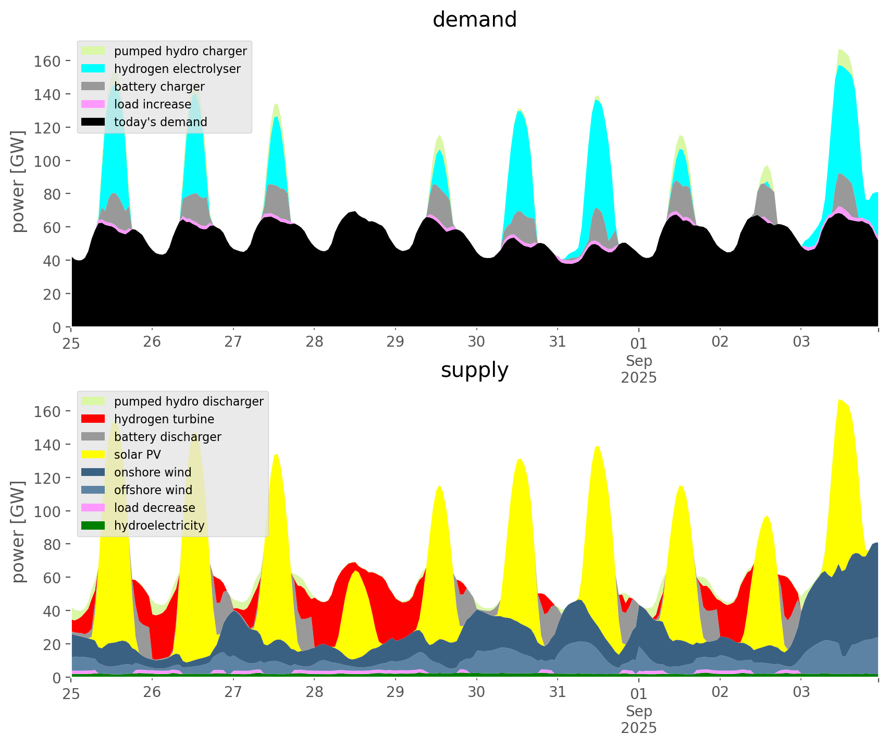This screenshot has width=889, height=746.
Task: Click the gray battery charger legend swatch
Action: coord(93,87)
